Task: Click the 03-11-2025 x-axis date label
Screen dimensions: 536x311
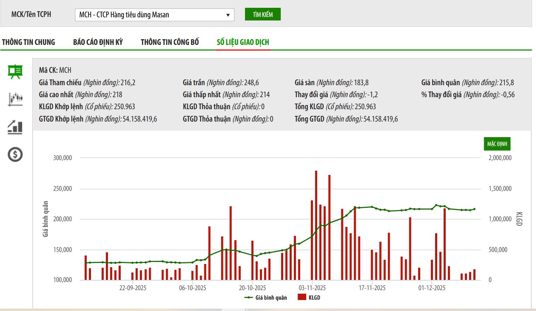Action: click(312, 288)
